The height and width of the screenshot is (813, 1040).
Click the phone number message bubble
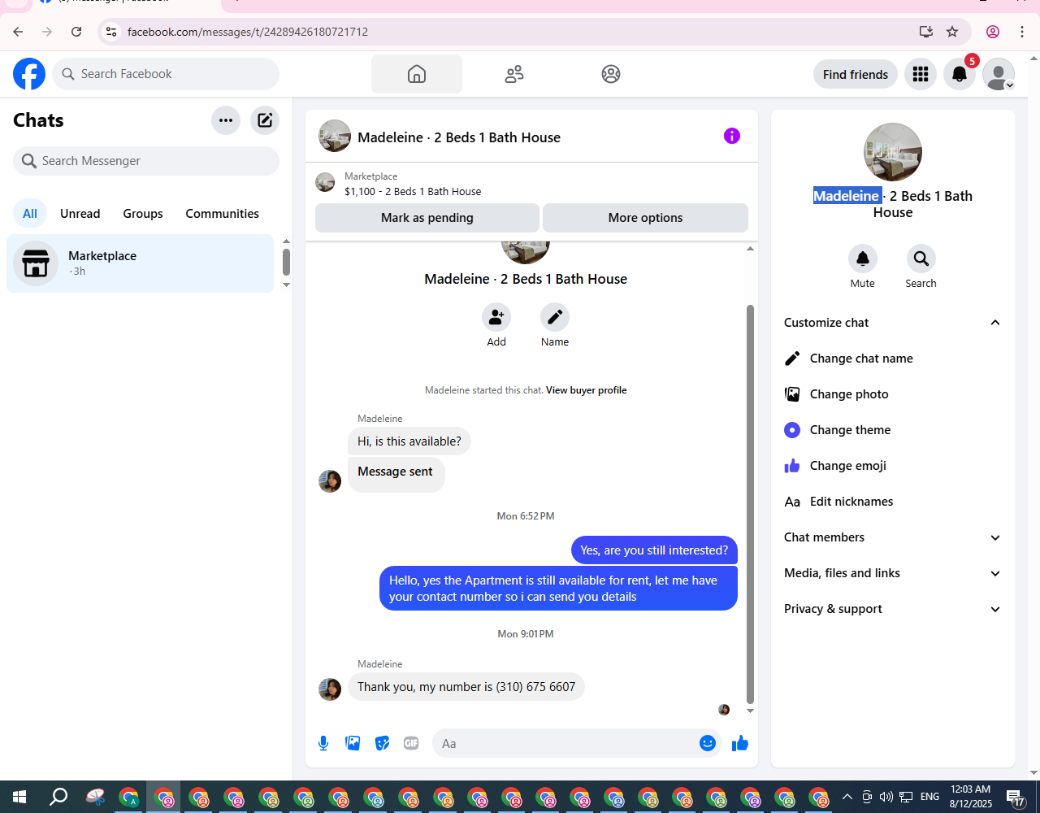tap(466, 687)
